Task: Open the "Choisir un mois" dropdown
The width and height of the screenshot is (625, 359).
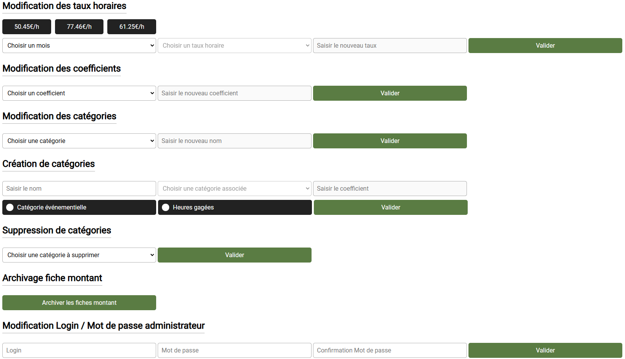Action: 79,45
